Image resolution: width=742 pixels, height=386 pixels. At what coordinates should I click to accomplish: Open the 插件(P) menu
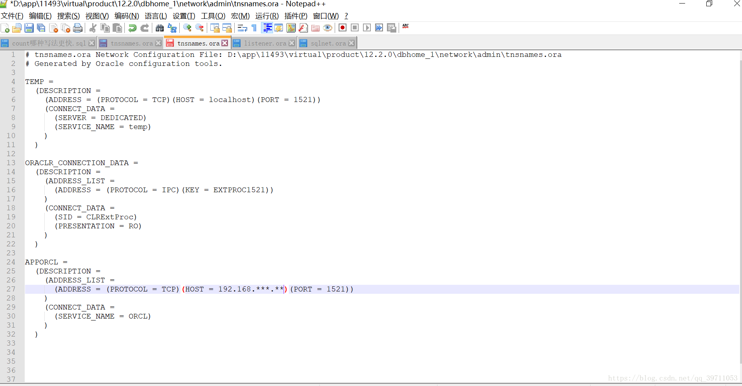click(296, 16)
